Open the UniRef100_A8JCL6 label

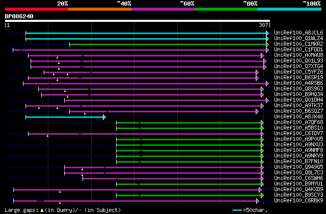coord(298,33)
